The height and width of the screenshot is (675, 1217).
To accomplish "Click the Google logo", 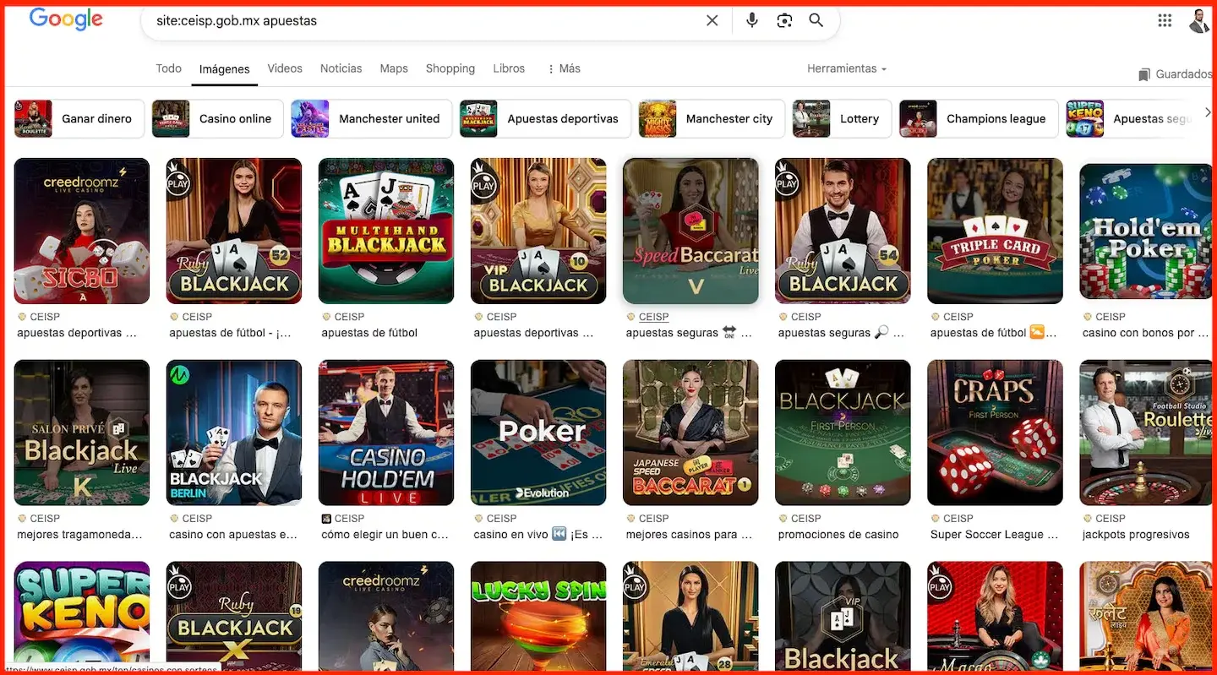I will 65,19.
